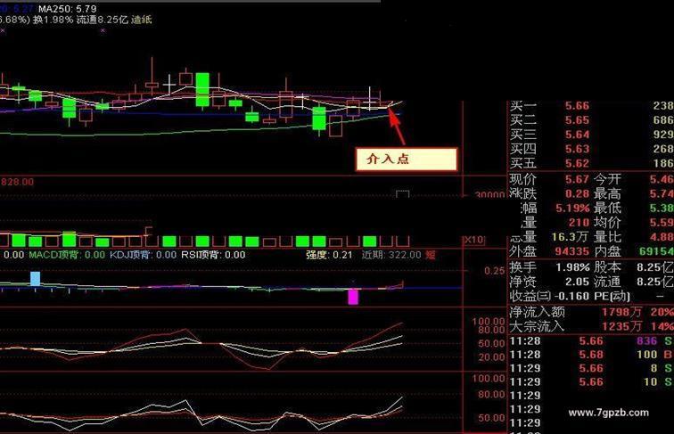Click the 换1.98% turnover text in chart header
Image resolution: width=674 pixels, height=434 pixels.
tap(53, 20)
